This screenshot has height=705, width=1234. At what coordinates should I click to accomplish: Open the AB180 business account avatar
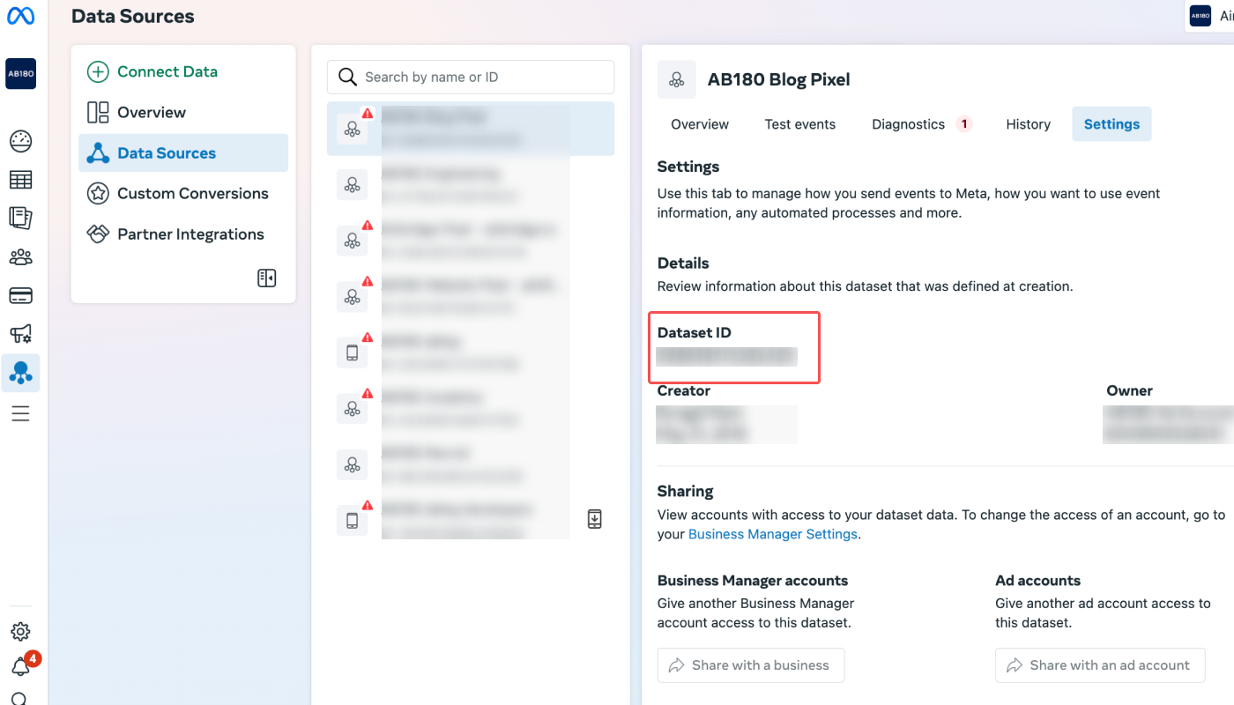click(20, 74)
